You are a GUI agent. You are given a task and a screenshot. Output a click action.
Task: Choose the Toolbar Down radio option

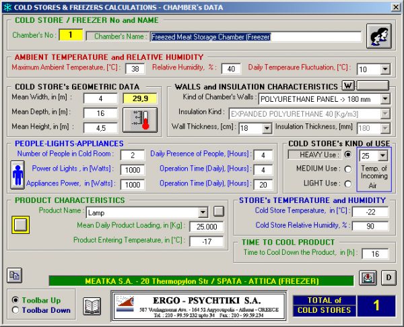pos(16,310)
